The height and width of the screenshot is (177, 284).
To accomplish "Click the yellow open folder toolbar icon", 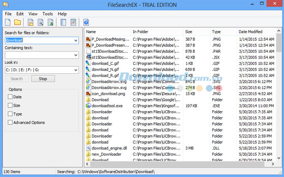I will click(x=17, y=23).
